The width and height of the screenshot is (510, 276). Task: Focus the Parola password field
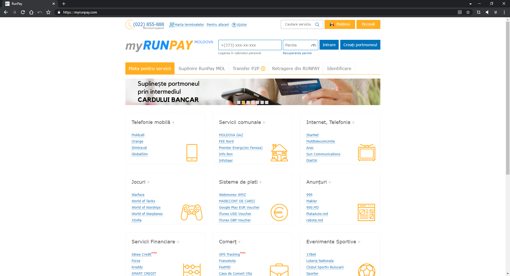300,45
